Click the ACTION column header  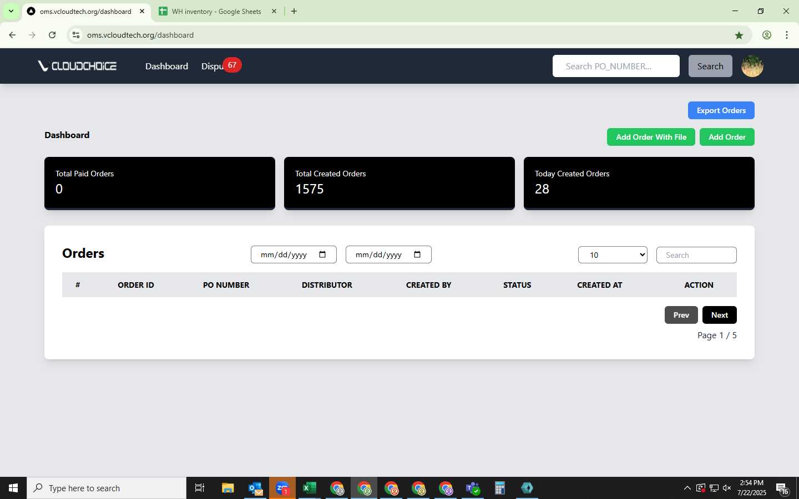[699, 285]
